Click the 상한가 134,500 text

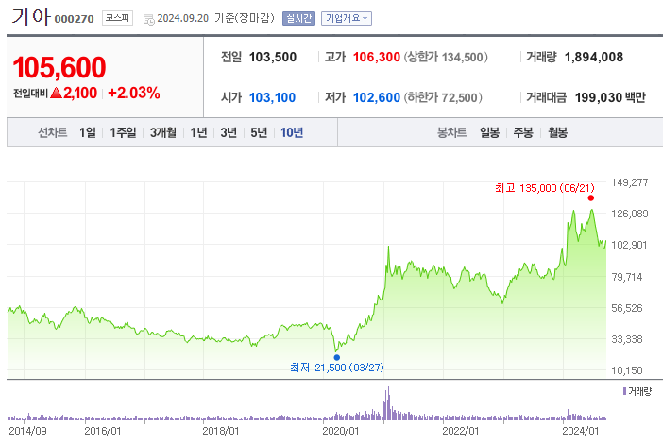pyautogui.click(x=446, y=57)
